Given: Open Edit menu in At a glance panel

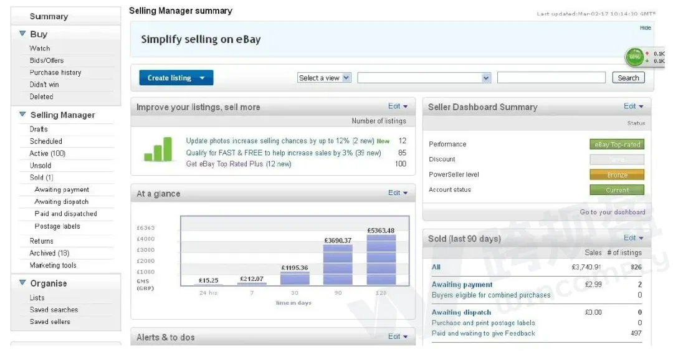Looking at the screenshot, I should tap(398, 193).
